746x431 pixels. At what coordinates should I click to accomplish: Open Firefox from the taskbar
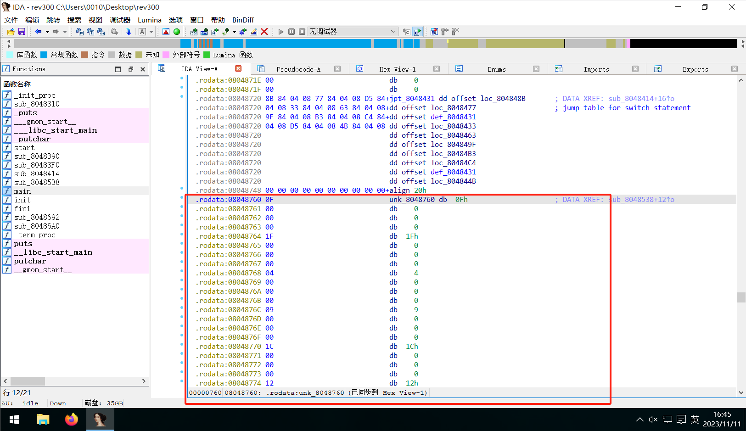pyautogui.click(x=72, y=420)
